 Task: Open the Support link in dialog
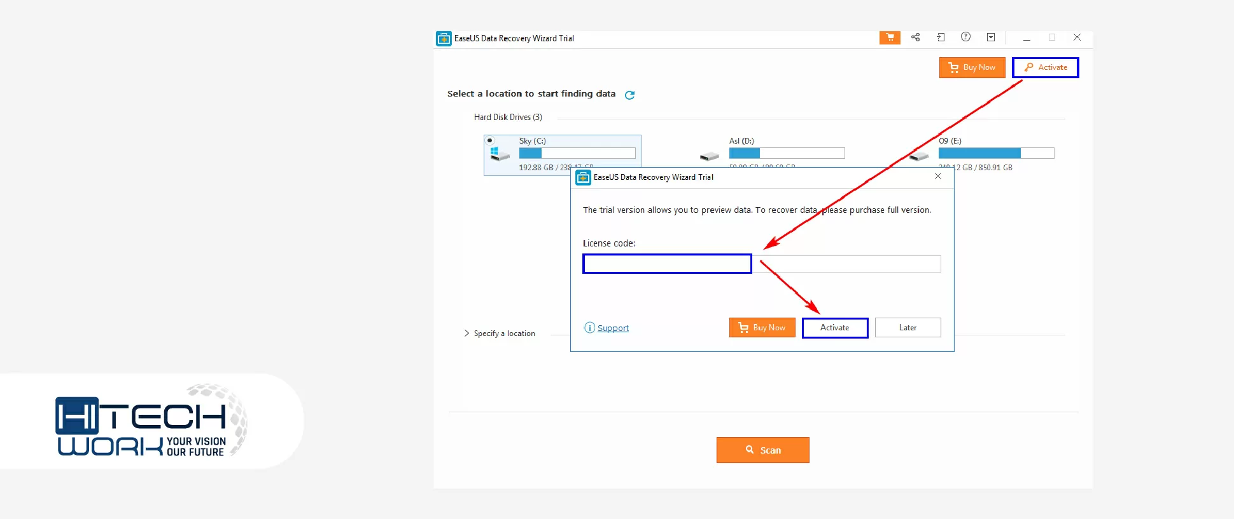[x=613, y=328]
